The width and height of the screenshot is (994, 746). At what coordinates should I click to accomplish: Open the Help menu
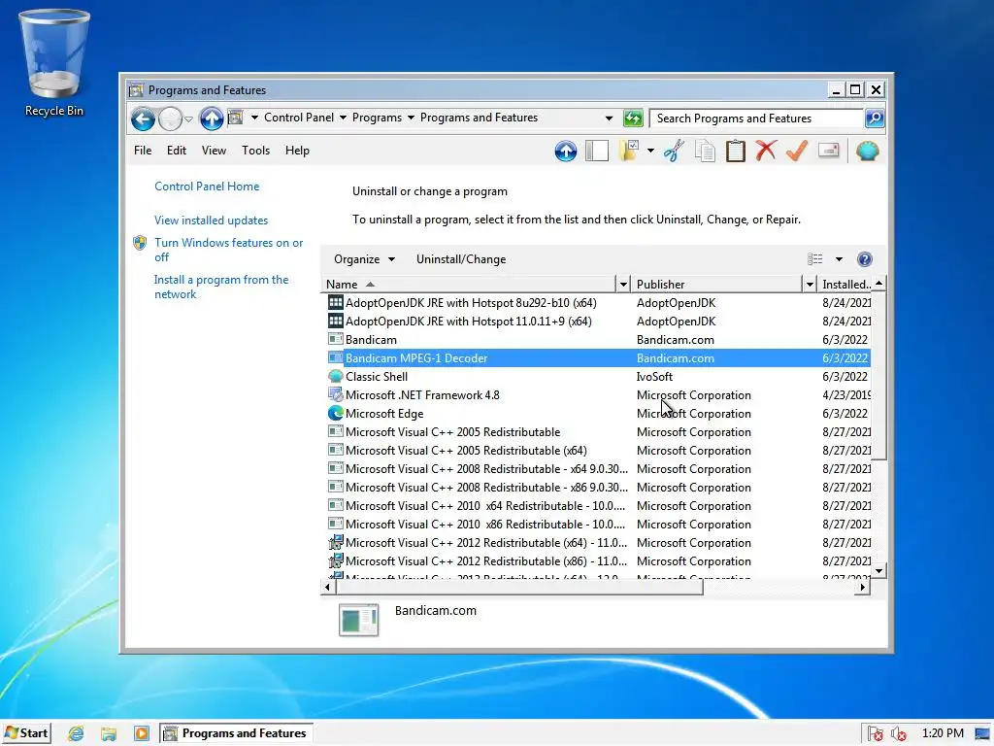[297, 151]
